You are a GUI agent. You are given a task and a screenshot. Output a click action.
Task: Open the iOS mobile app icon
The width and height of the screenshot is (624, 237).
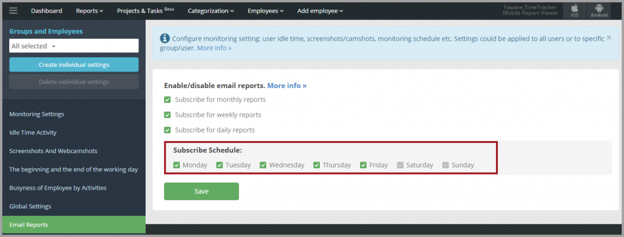pyautogui.click(x=575, y=11)
